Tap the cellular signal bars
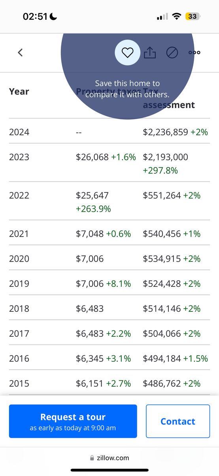This screenshot has height=476, width=219. coord(162,17)
